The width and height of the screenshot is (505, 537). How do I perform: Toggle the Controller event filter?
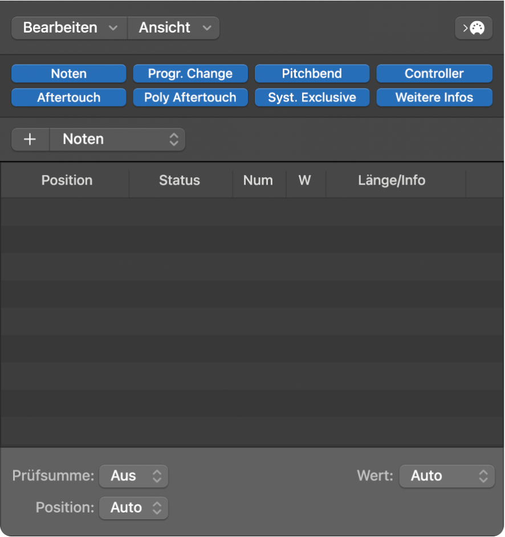(434, 74)
